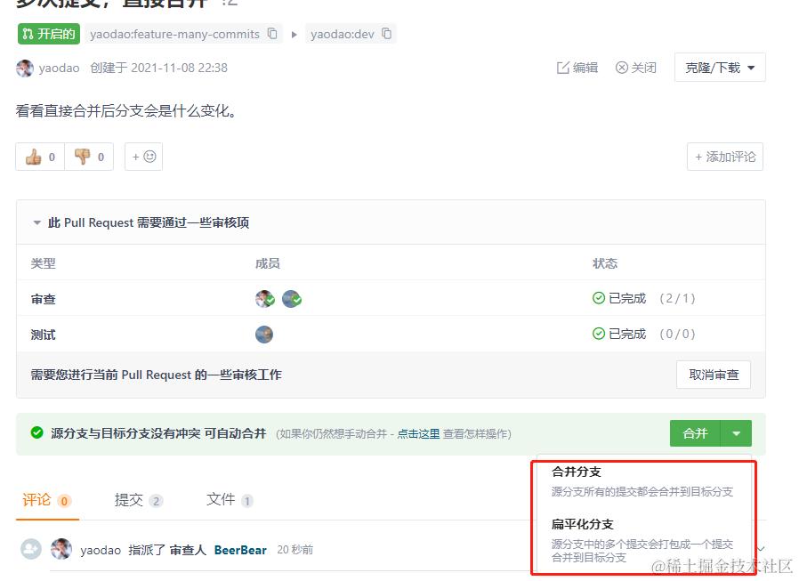This screenshot has height=581, width=799.
Task: Open reviewer BeerBear's profile link
Action: coord(239,550)
